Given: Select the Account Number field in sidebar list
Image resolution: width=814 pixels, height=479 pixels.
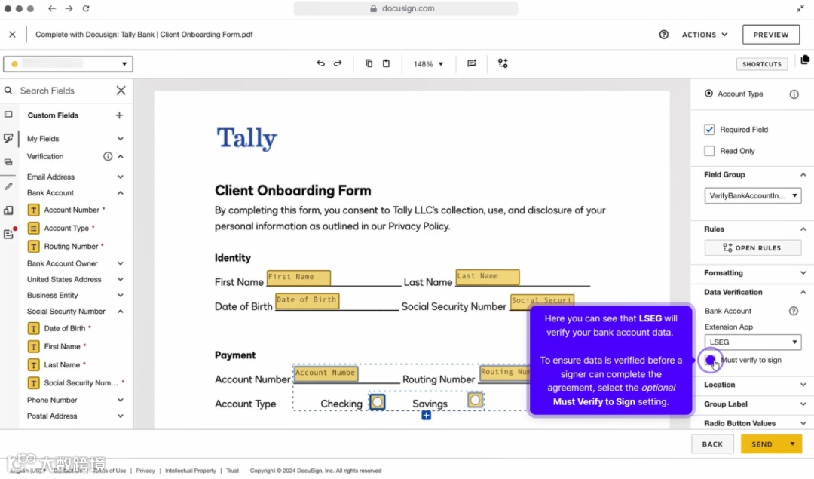Looking at the screenshot, I should (72, 210).
